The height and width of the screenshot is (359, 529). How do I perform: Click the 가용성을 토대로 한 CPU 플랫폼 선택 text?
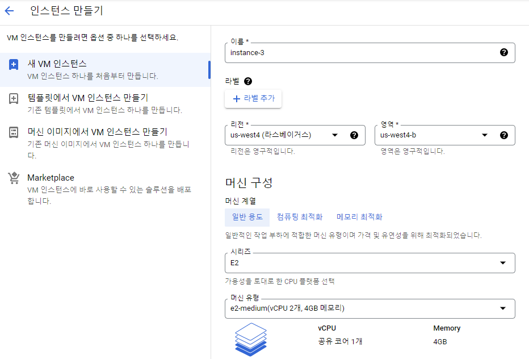click(x=280, y=281)
